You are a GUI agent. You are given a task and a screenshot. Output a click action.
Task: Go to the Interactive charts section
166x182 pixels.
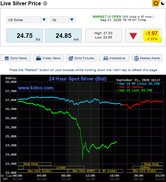coord(114,58)
